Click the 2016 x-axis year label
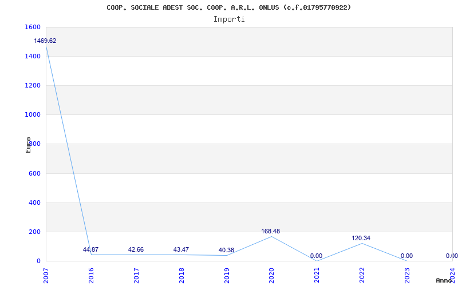Viewport: 458px width, 286px height. 91,275
